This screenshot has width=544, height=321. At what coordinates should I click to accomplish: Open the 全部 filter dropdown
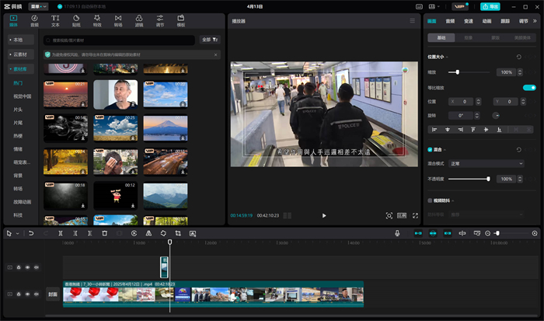coord(210,40)
